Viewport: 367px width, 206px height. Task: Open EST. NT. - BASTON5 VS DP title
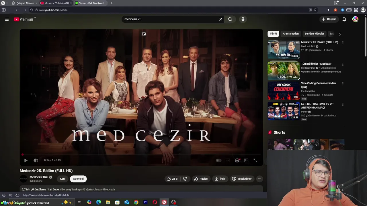pyautogui.click(x=317, y=106)
